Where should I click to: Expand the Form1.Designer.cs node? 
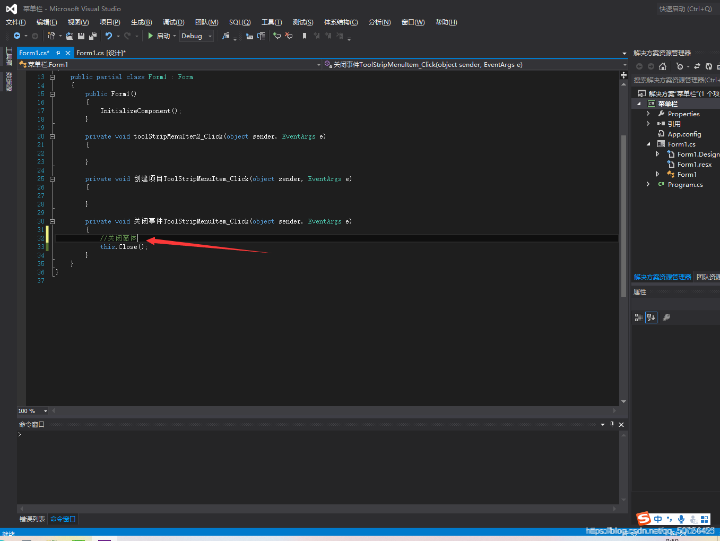[x=658, y=154]
